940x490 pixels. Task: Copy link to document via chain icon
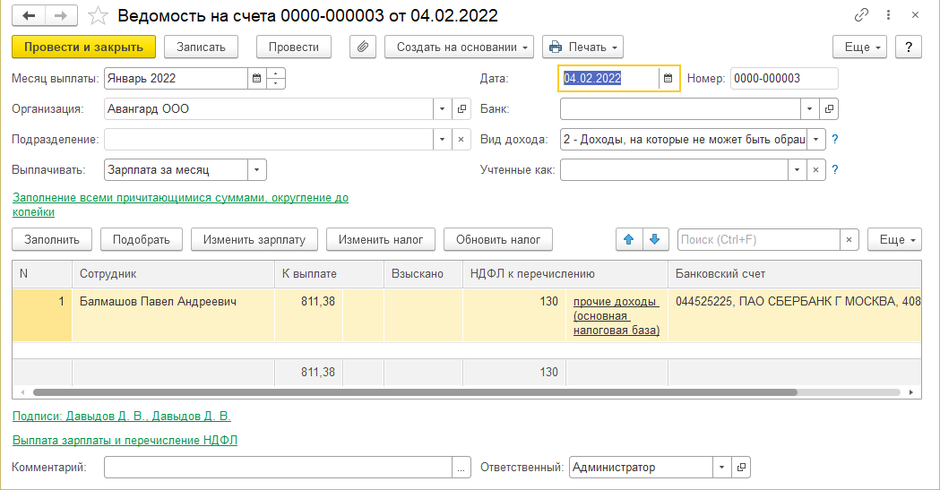[x=861, y=15]
